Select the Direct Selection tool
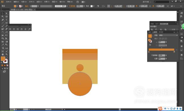This screenshot has width=184, height=111. click(7, 14)
